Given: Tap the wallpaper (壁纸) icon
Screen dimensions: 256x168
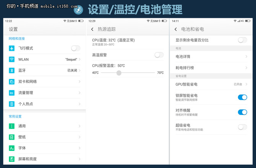Looking at the screenshot, I should coord(11,137).
